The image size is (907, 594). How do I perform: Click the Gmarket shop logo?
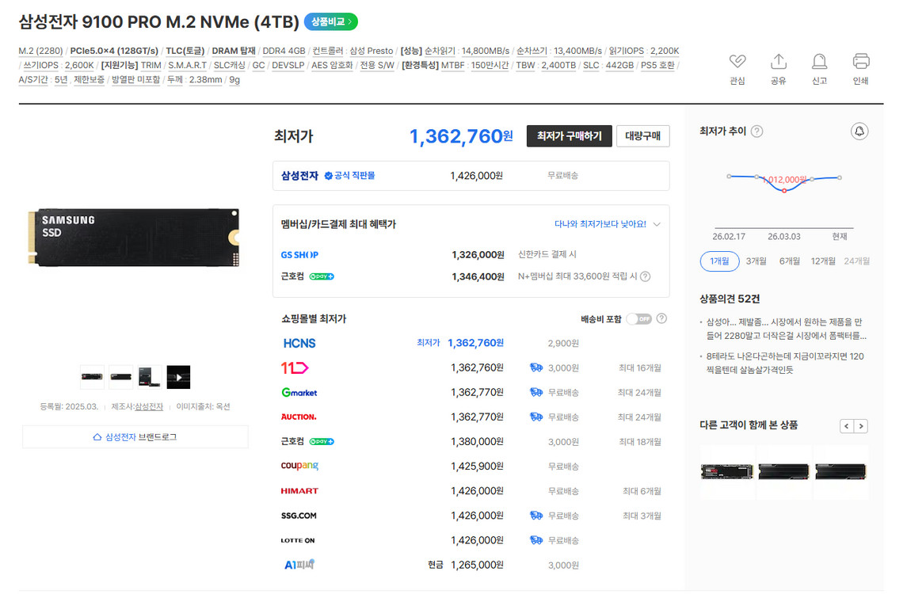[299, 392]
